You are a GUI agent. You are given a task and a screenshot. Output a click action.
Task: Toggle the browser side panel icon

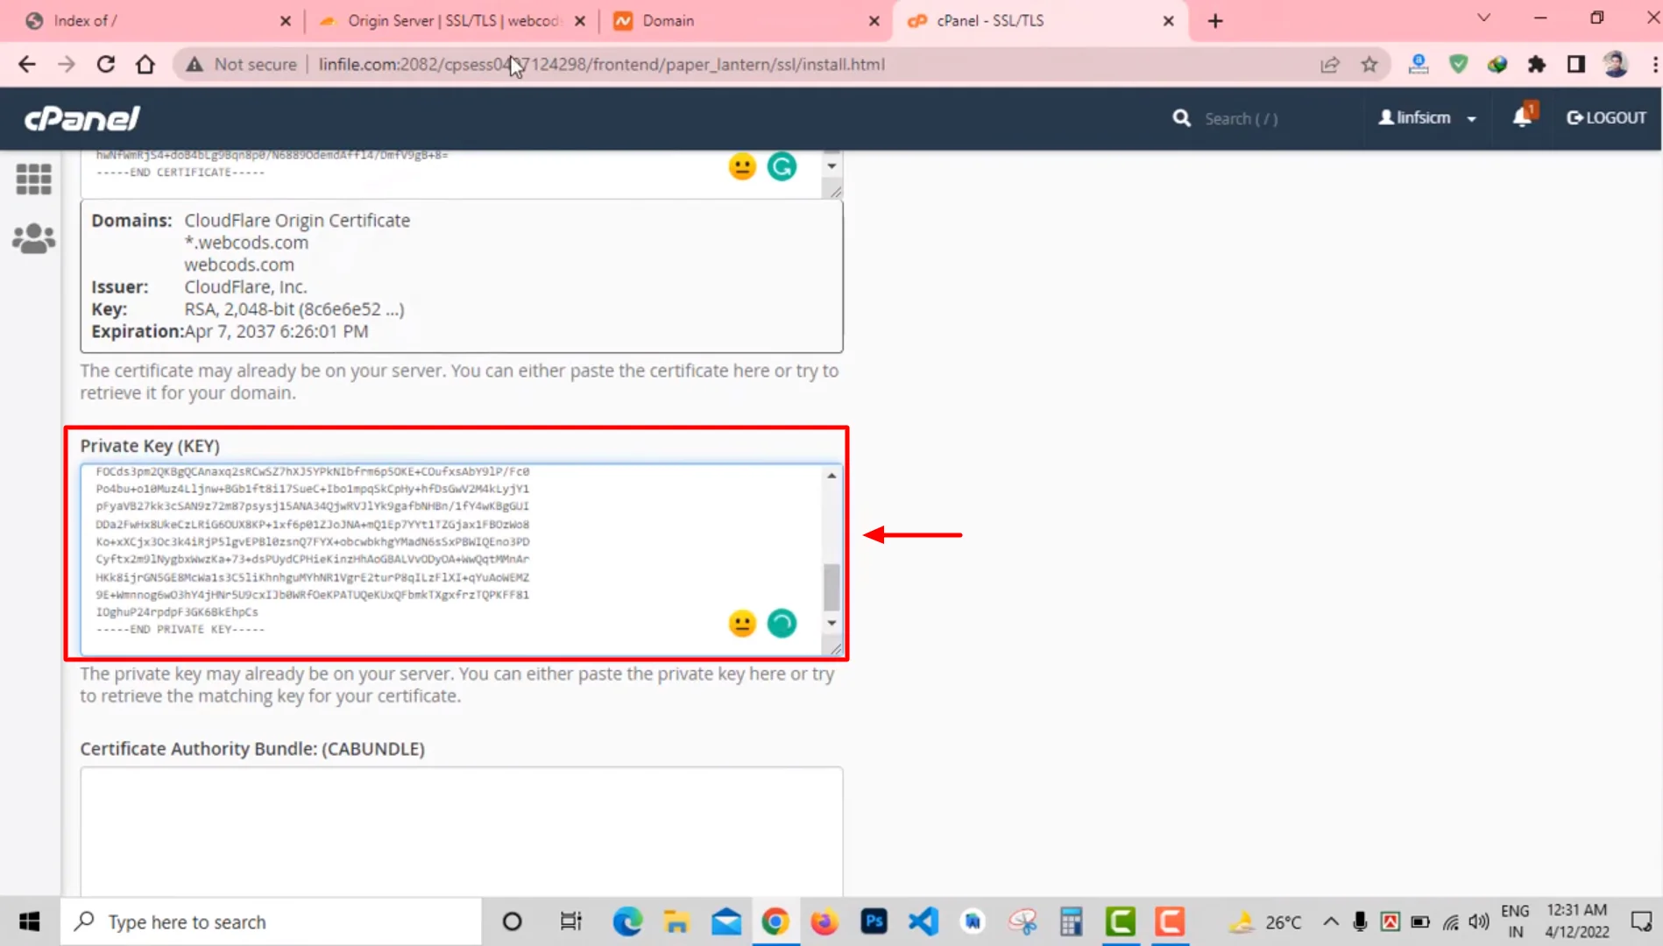pyautogui.click(x=1575, y=64)
